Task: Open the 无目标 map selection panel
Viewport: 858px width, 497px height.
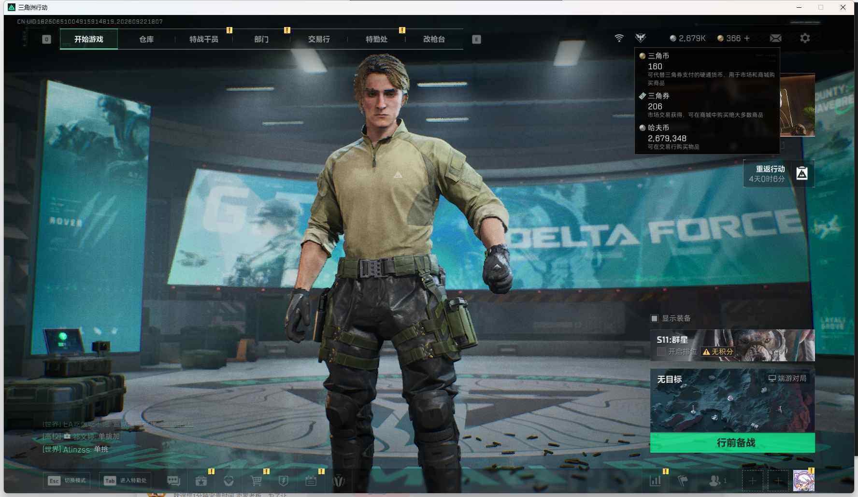Action: point(732,401)
